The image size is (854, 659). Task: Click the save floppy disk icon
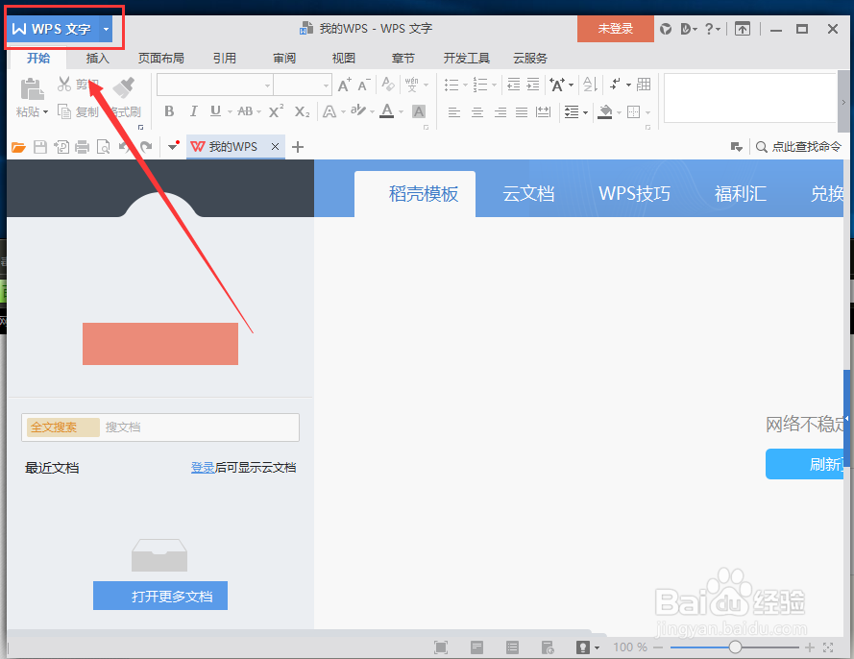(40, 147)
